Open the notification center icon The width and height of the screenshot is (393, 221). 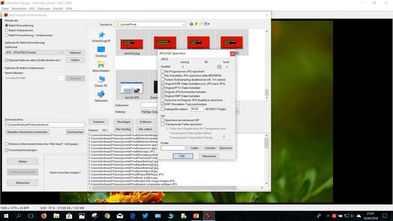tap(385, 215)
